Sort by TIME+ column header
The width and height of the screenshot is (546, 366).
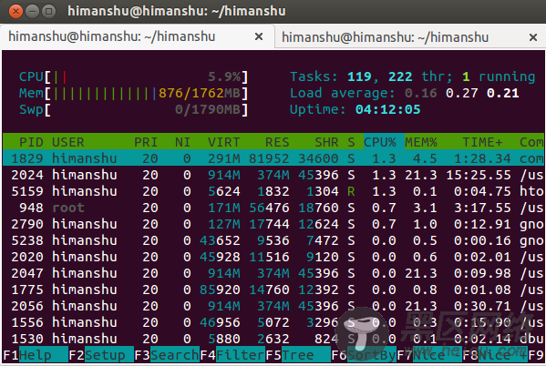[x=482, y=142]
